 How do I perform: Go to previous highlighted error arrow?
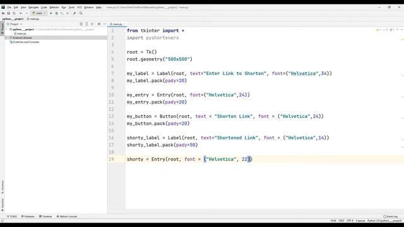(397, 30)
